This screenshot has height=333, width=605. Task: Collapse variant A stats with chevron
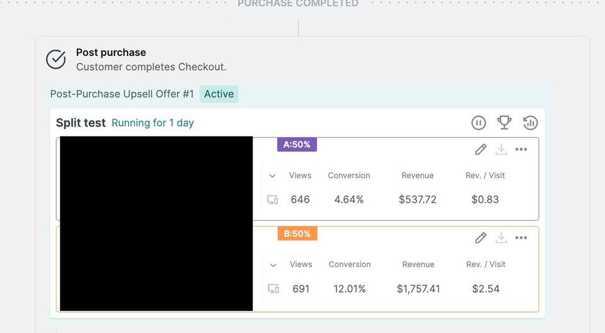(x=272, y=176)
